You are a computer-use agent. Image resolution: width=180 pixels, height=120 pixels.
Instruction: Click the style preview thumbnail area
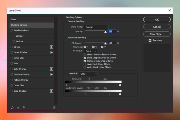157,58
